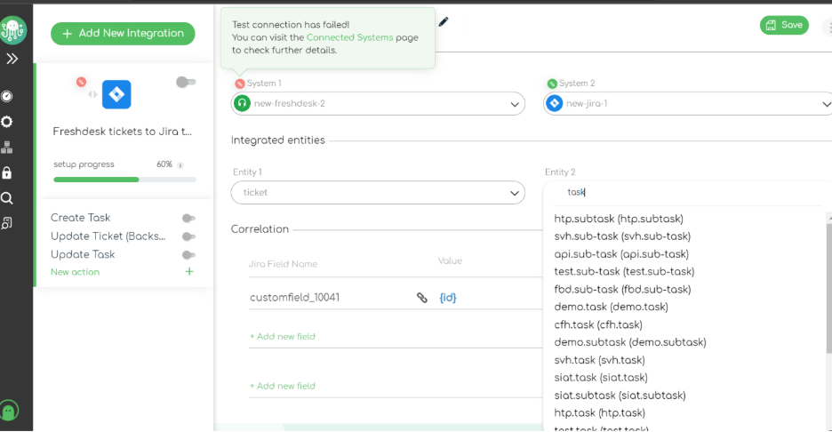Click the Save button

point(784,25)
